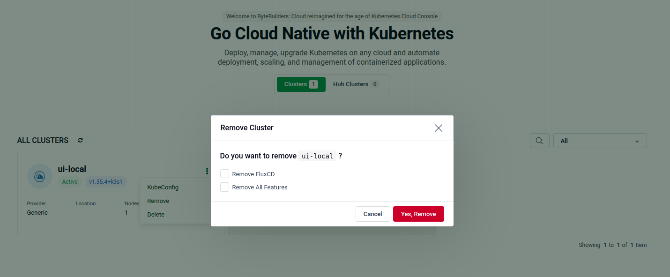Viewport: 670px width, 277px height.
Task: Click the Location label on cluster card
Action: (86, 203)
